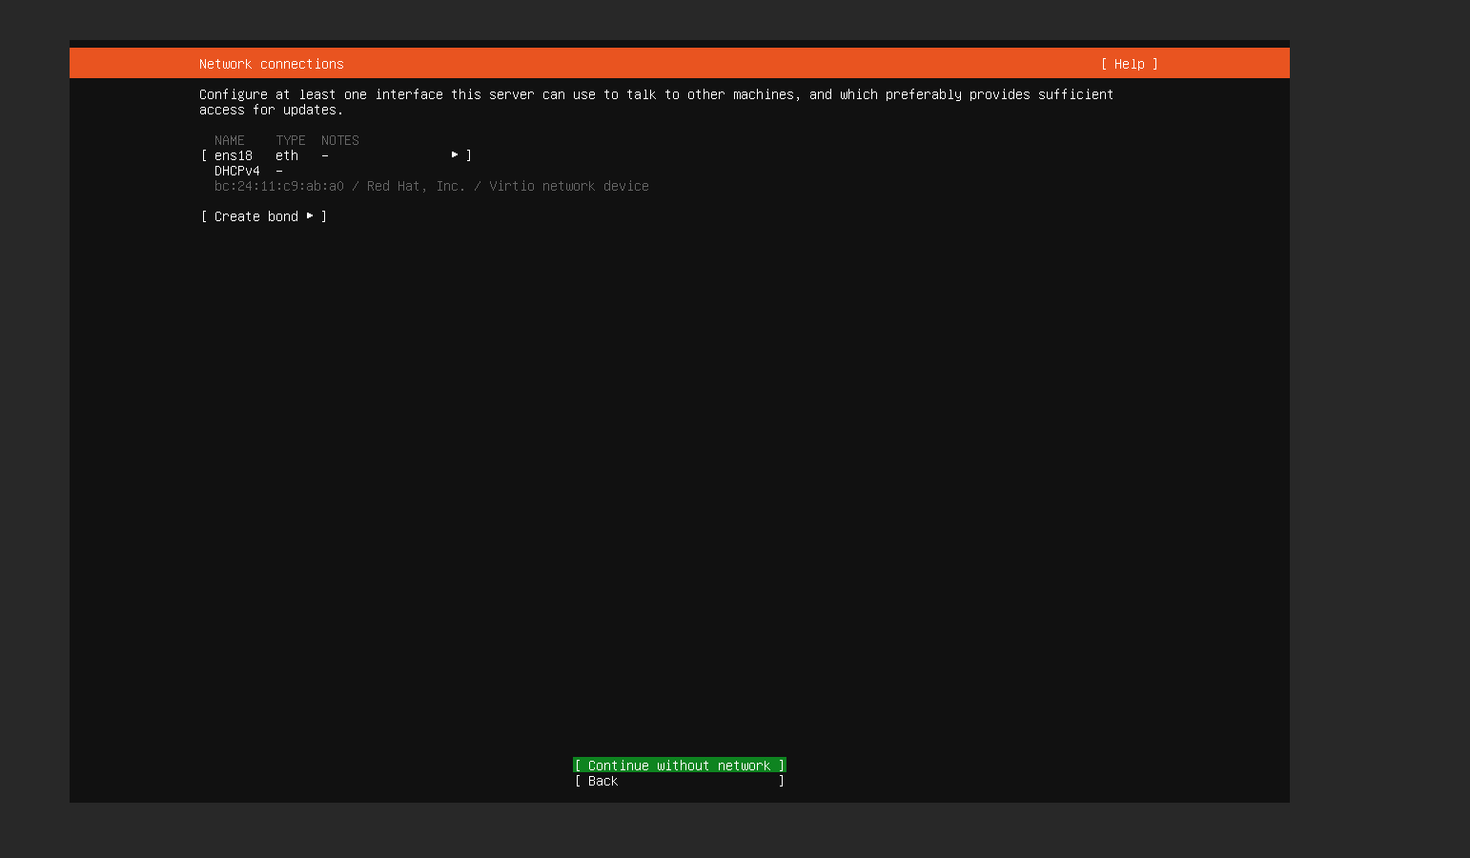Image resolution: width=1470 pixels, height=858 pixels.
Task: Click the DHCPv4 status line
Action: 249,171
